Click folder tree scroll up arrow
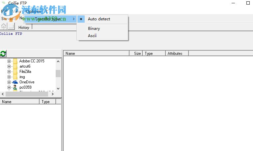Image resolution: width=253 pixels, height=151 pixels. coord(58,61)
